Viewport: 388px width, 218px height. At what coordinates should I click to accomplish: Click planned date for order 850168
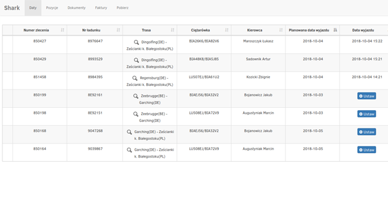313,131
